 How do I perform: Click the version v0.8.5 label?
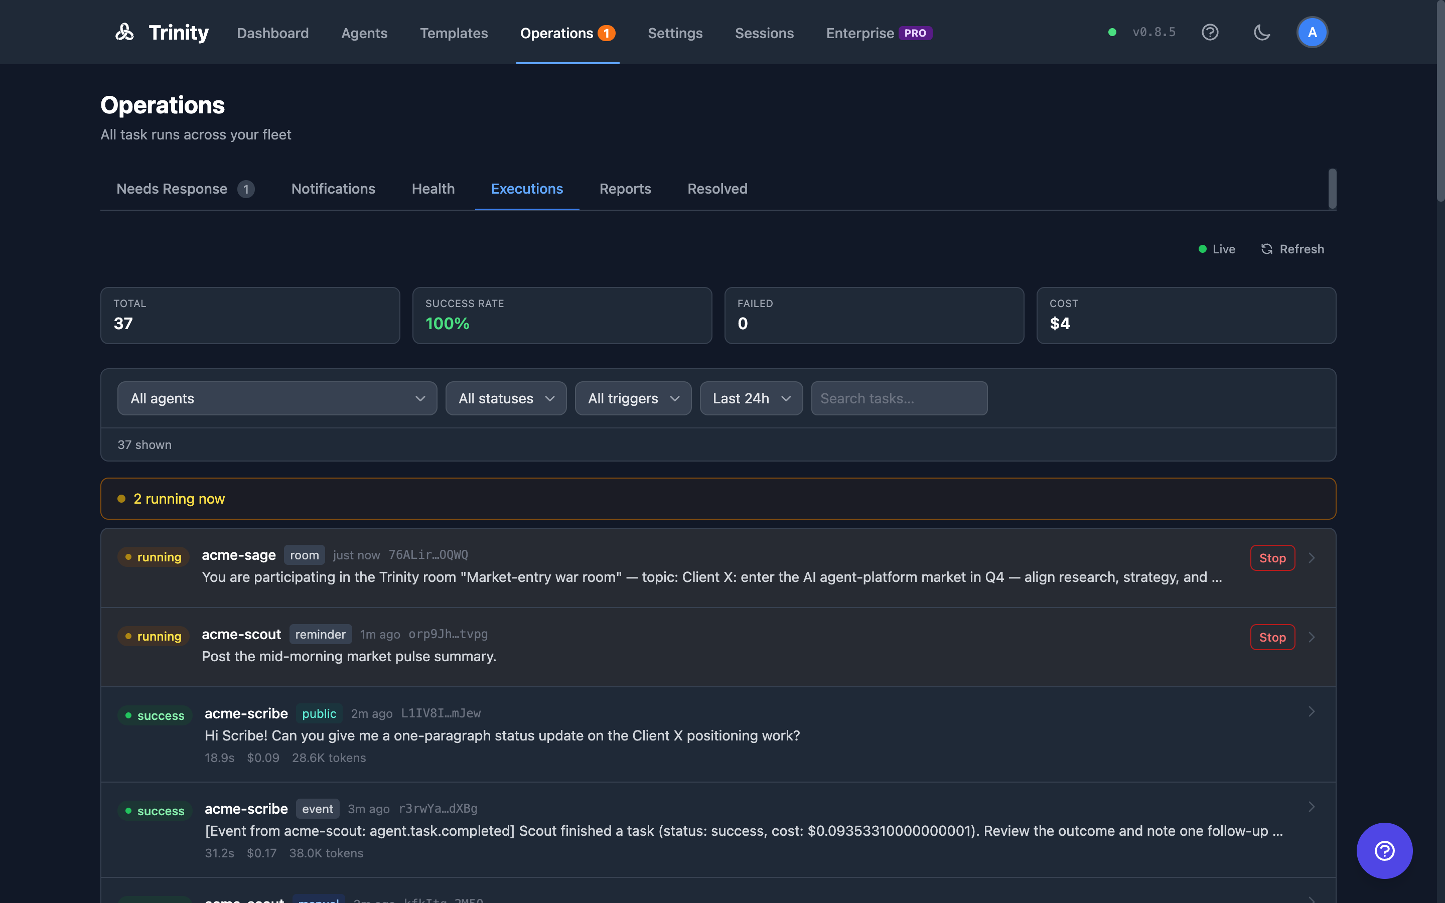[x=1153, y=32]
